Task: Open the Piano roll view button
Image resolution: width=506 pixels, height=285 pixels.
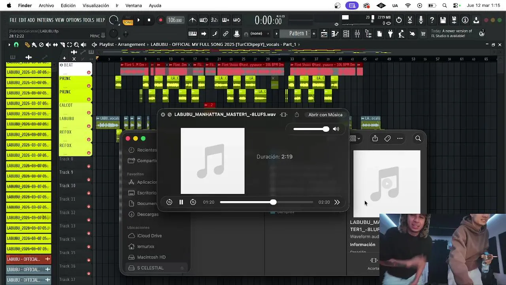Action: (x=335, y=34)
